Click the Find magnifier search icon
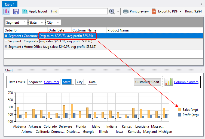Screen dimensions: 205x139 [x=112, y=11]
